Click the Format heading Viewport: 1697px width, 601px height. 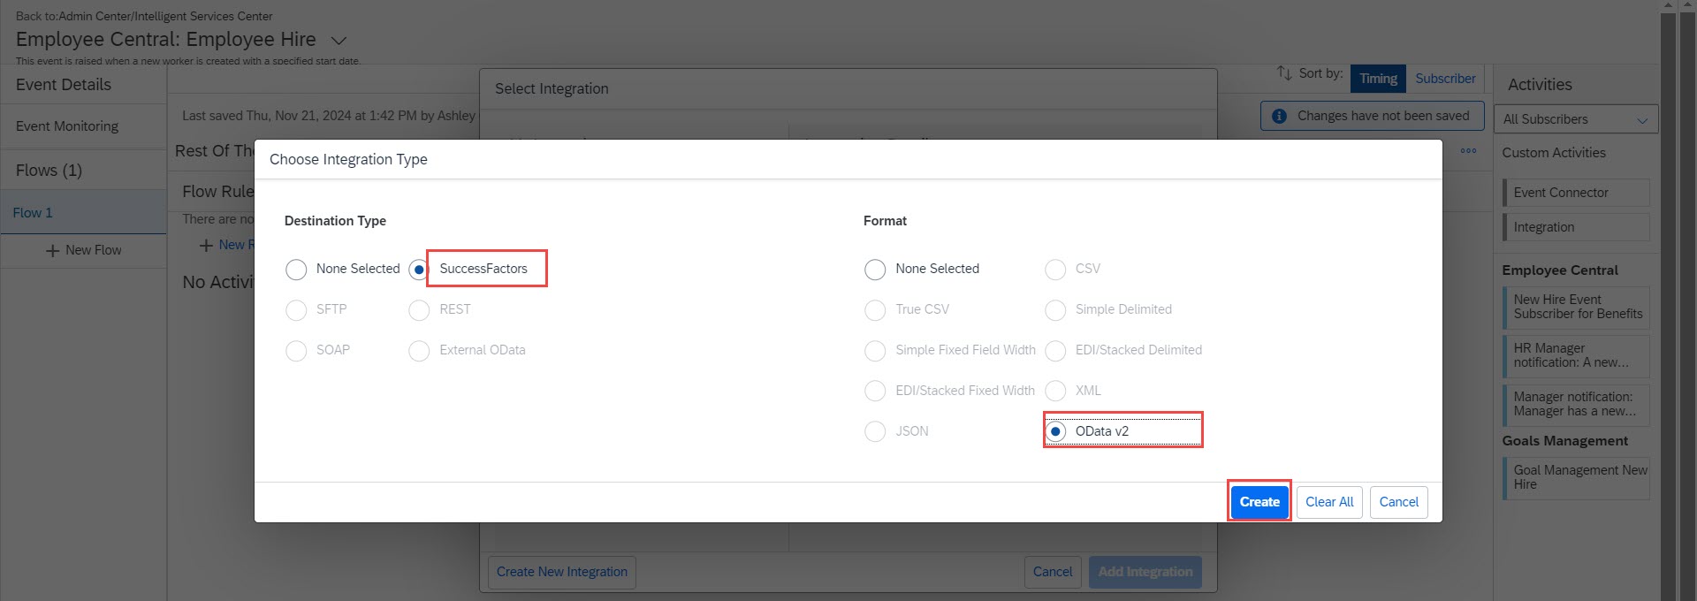coord(885,221)
